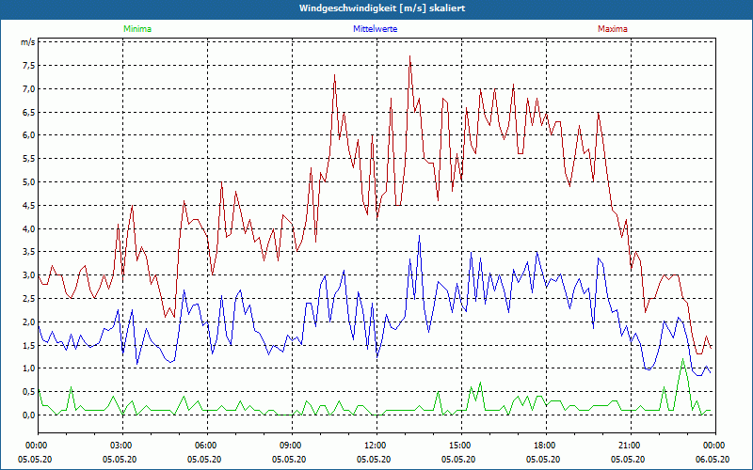Click the 3,0 y-axis value
The width and height of the screenshot is (753, 470).
click(29, 275)
